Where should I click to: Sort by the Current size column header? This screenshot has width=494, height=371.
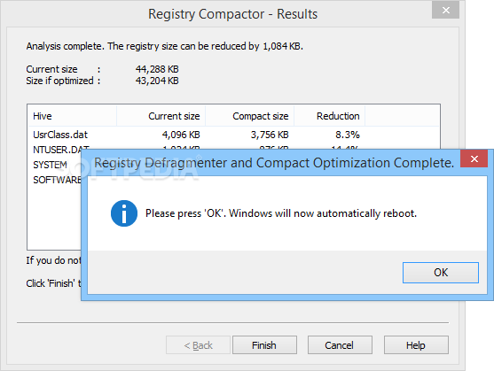[x=161, y=116]
